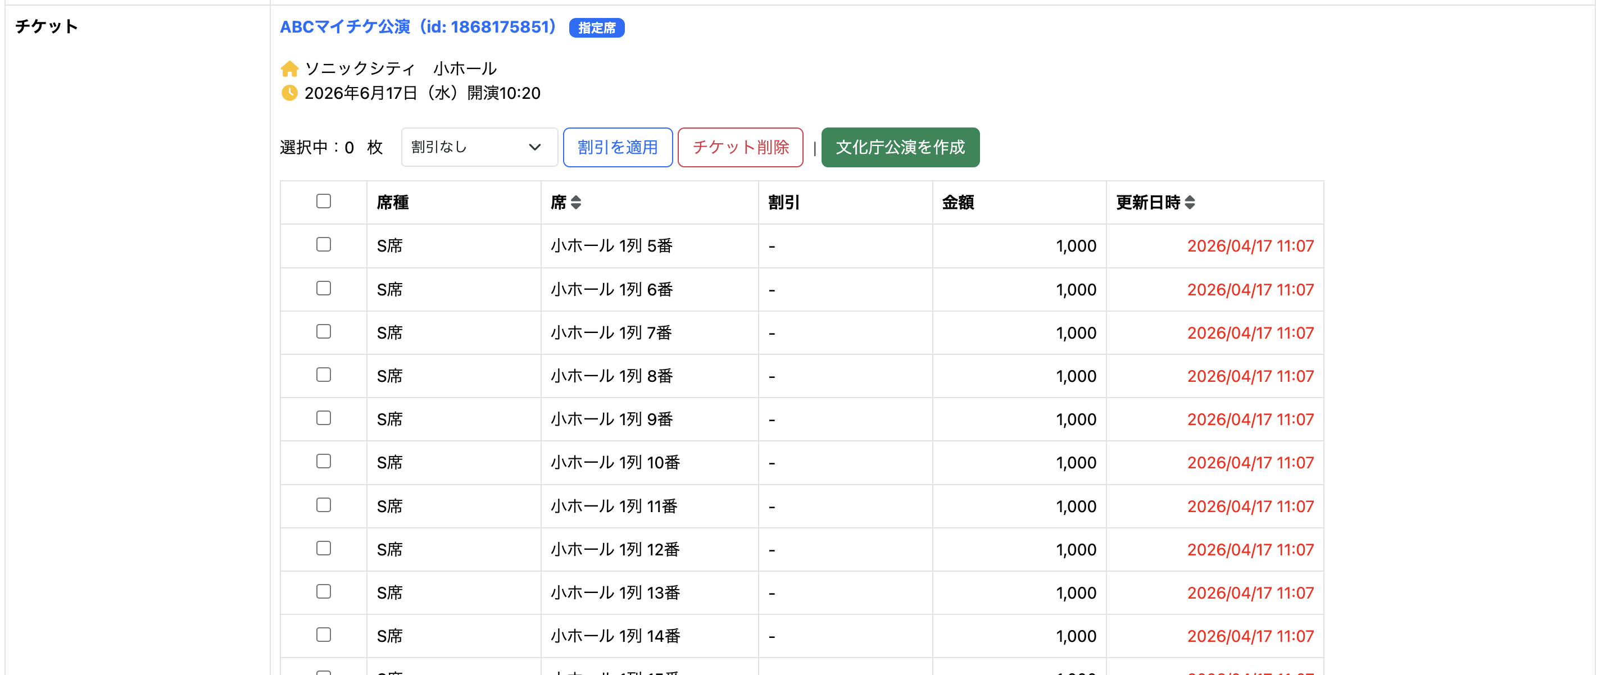
Task: Click the update timestamp in 14番 row
Action: click(x=1250, y=637)
